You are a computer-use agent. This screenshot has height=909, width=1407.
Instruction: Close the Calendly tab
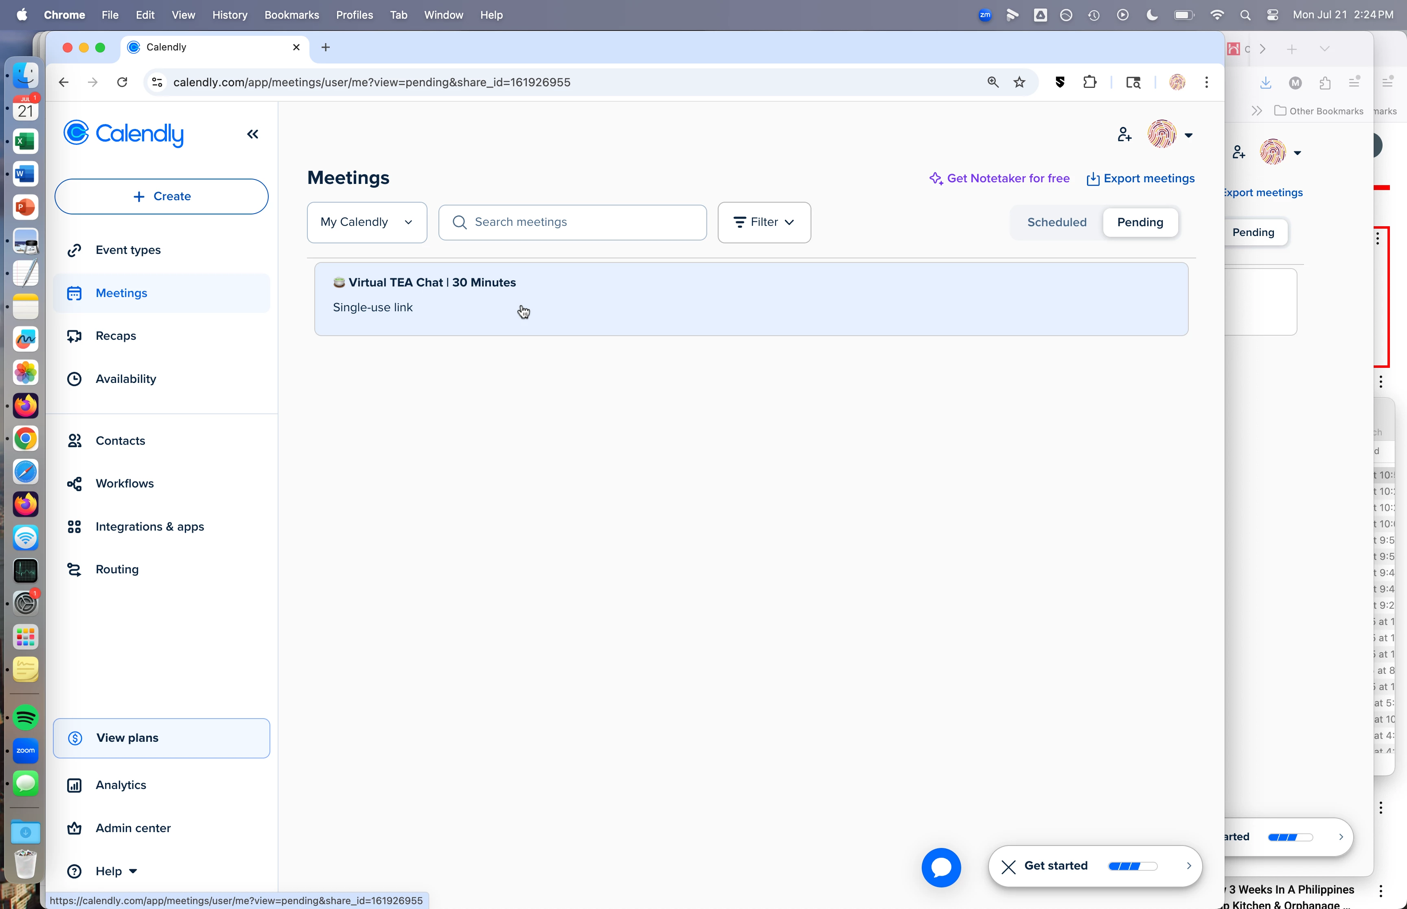pos(296,47)
